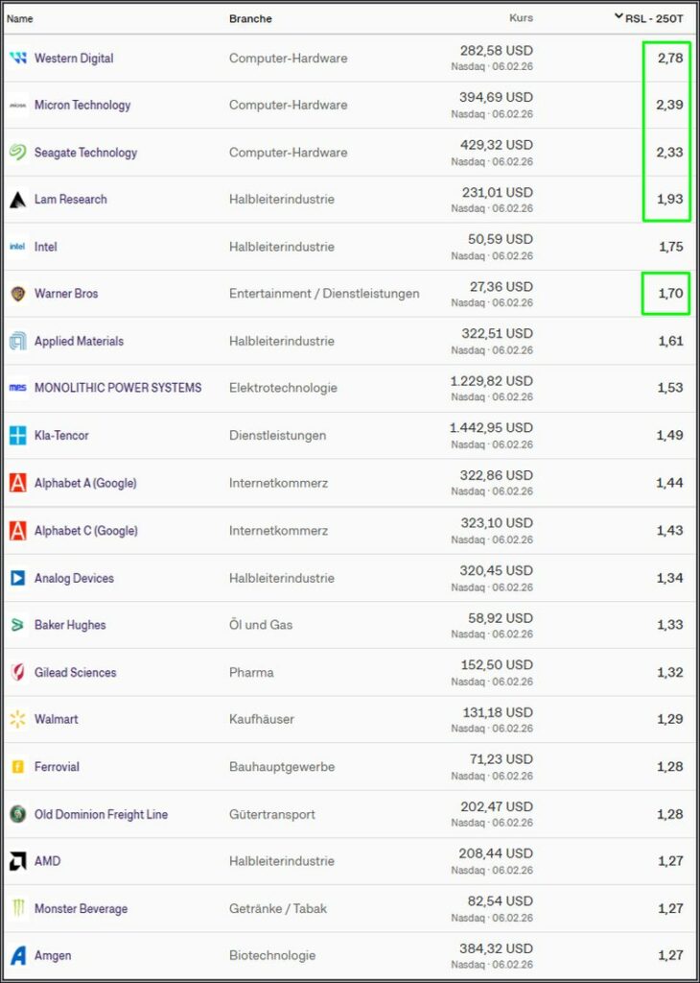Click the Seagate Technology logo icon
700x983 pixels.
(18, 153)
